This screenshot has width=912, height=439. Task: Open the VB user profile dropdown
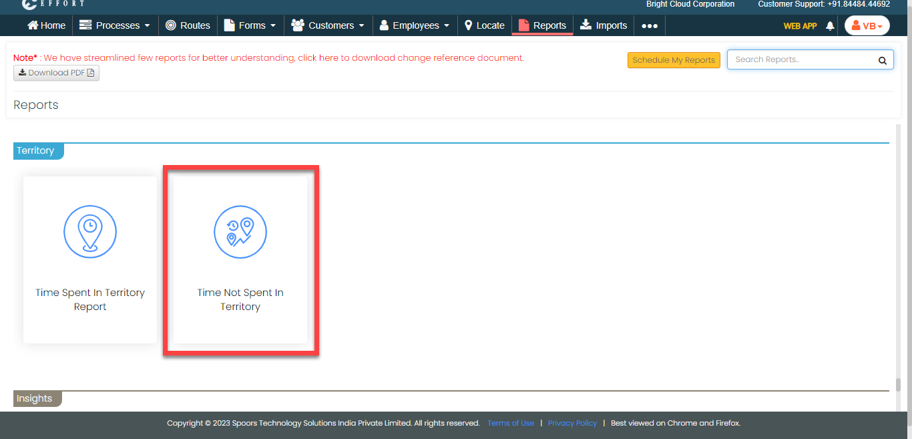tap(867, 26)
